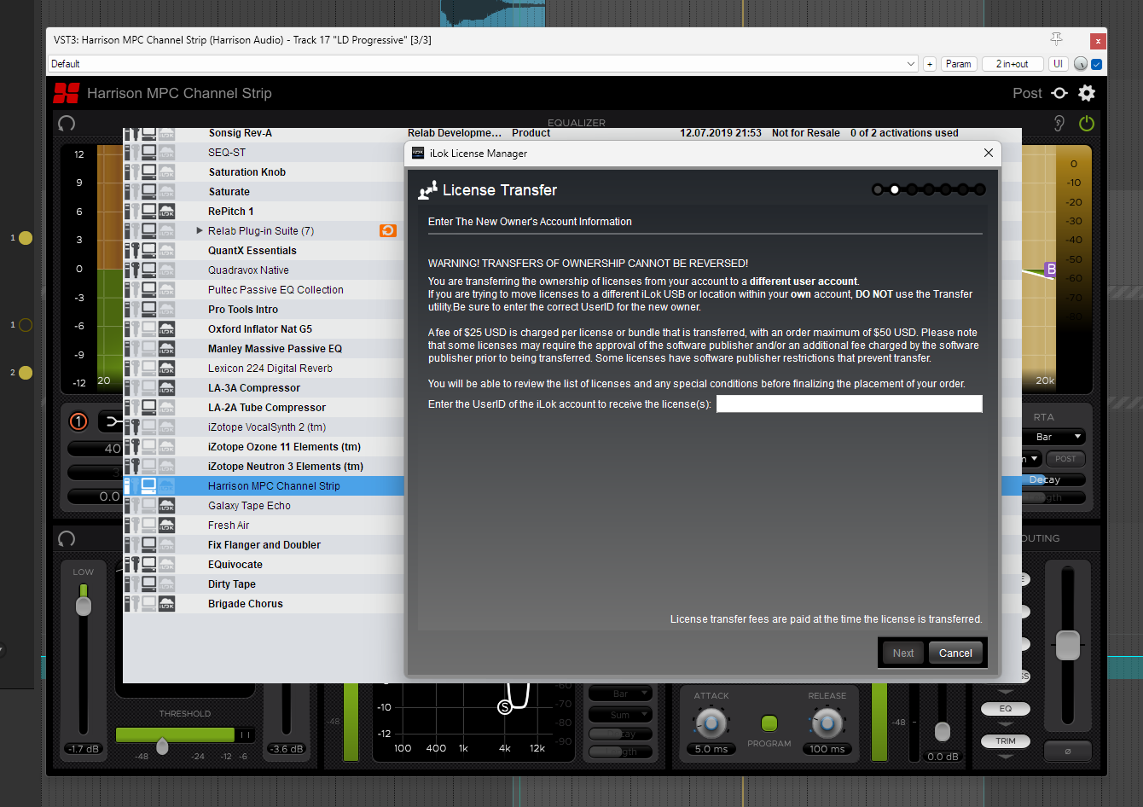This screenshot has width=1143, height=807.
Task: Reset the dynamics section with circular arrow
Action: tap(67, 538)
